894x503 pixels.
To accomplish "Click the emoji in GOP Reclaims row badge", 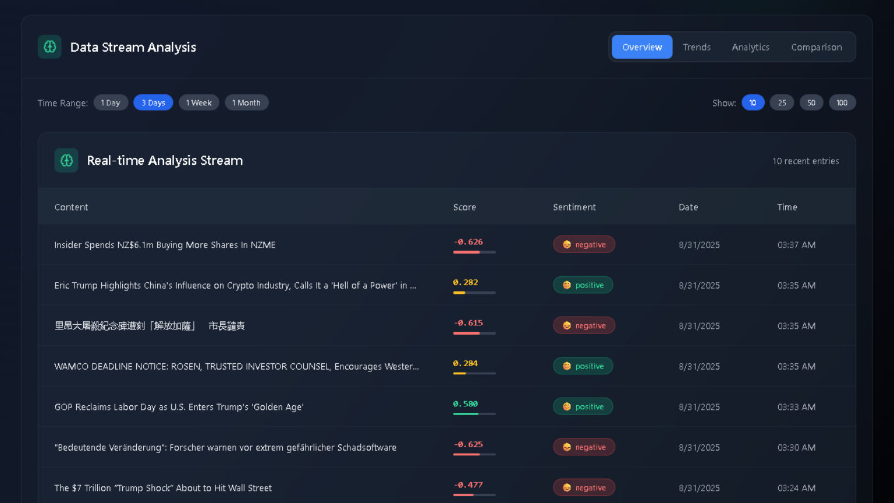I will [x=567, y=407].
